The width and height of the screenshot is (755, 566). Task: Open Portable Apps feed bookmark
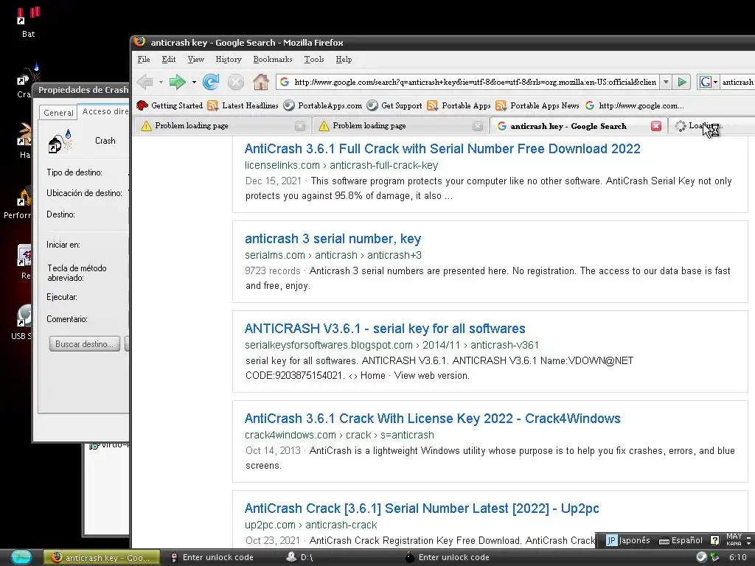point(459,105)
